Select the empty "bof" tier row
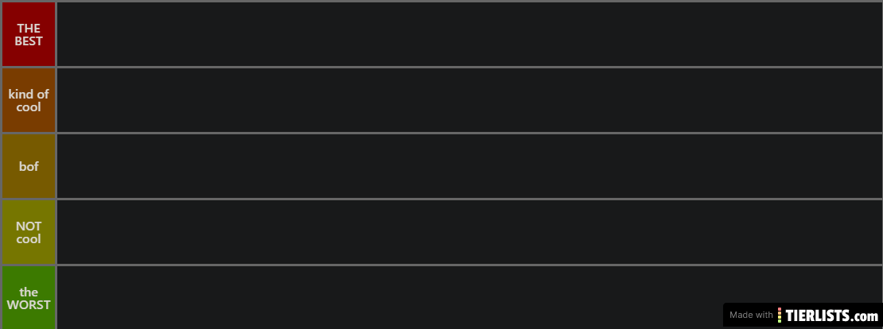 point(469,166)
